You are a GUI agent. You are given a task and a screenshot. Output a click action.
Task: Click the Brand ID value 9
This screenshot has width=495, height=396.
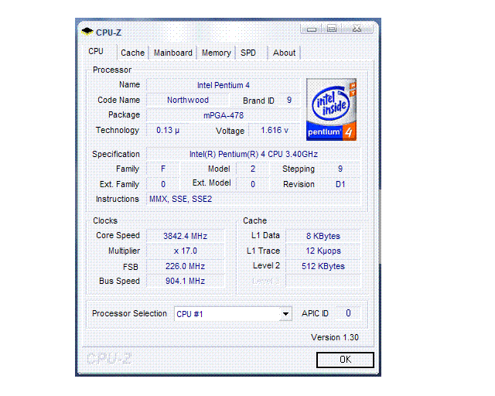[288, 101]
